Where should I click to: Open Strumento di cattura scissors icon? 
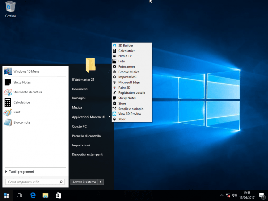click(8, 92)
